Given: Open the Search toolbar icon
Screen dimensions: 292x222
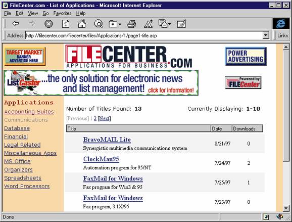Looking at the screenshot, I should [x=99, y=24].
